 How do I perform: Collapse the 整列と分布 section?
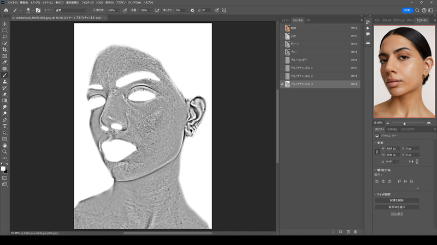pos(375,170)
